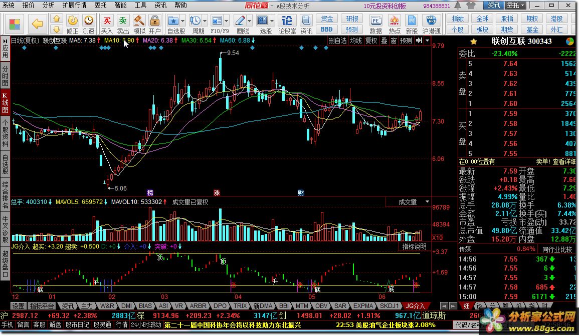Image resolution: width=580 pixels, height=336 pixels.
Task: Expand the F10/F9 dropdown arrow
Action: point(227,20)
